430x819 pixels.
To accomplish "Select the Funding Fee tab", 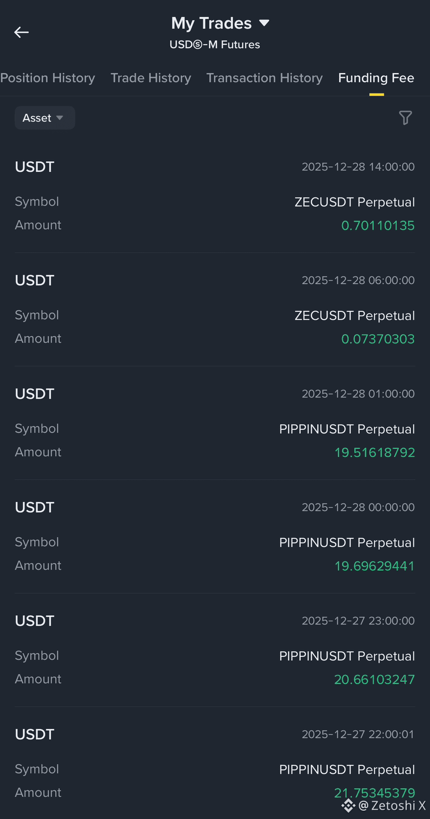I will coord(377,78).
